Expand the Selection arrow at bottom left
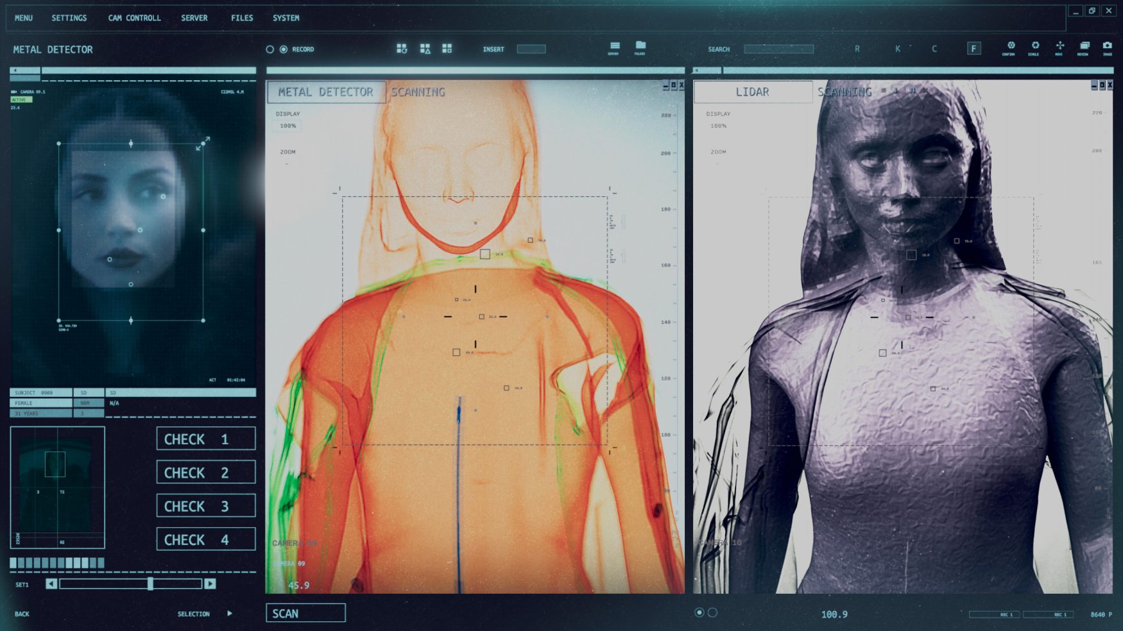 coord(230,614)
